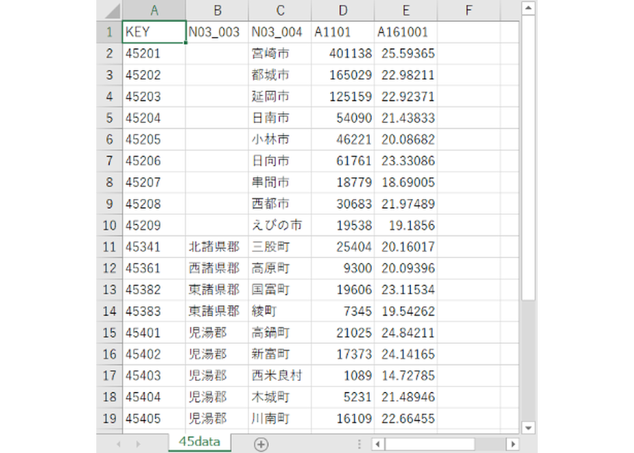This screenshot has height=453, width=634.
Task: Select cell with value 61761
Action: (343, 161)
